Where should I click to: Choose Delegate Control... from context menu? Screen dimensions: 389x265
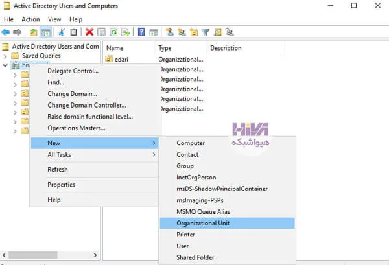click(94, 71)
